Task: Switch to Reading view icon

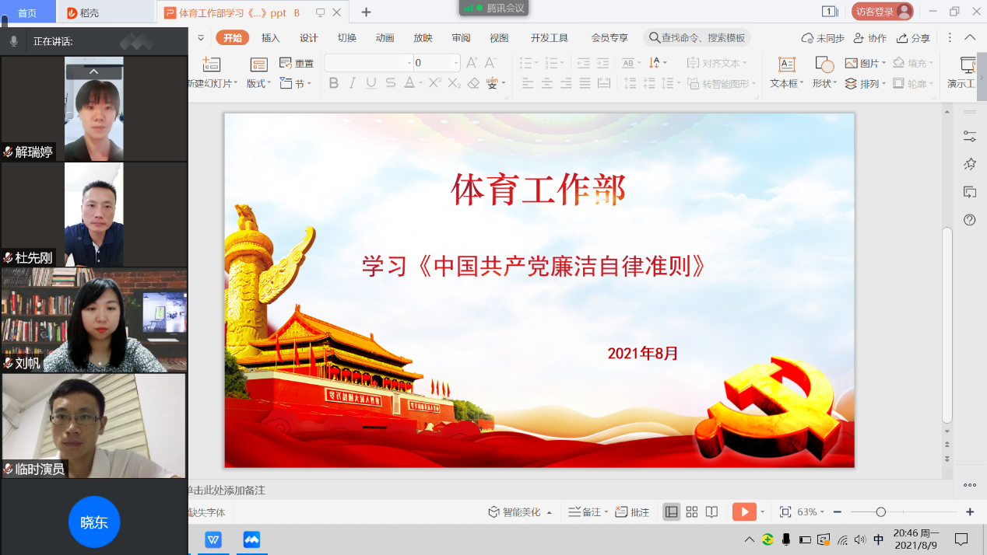Action: point(711,511)
